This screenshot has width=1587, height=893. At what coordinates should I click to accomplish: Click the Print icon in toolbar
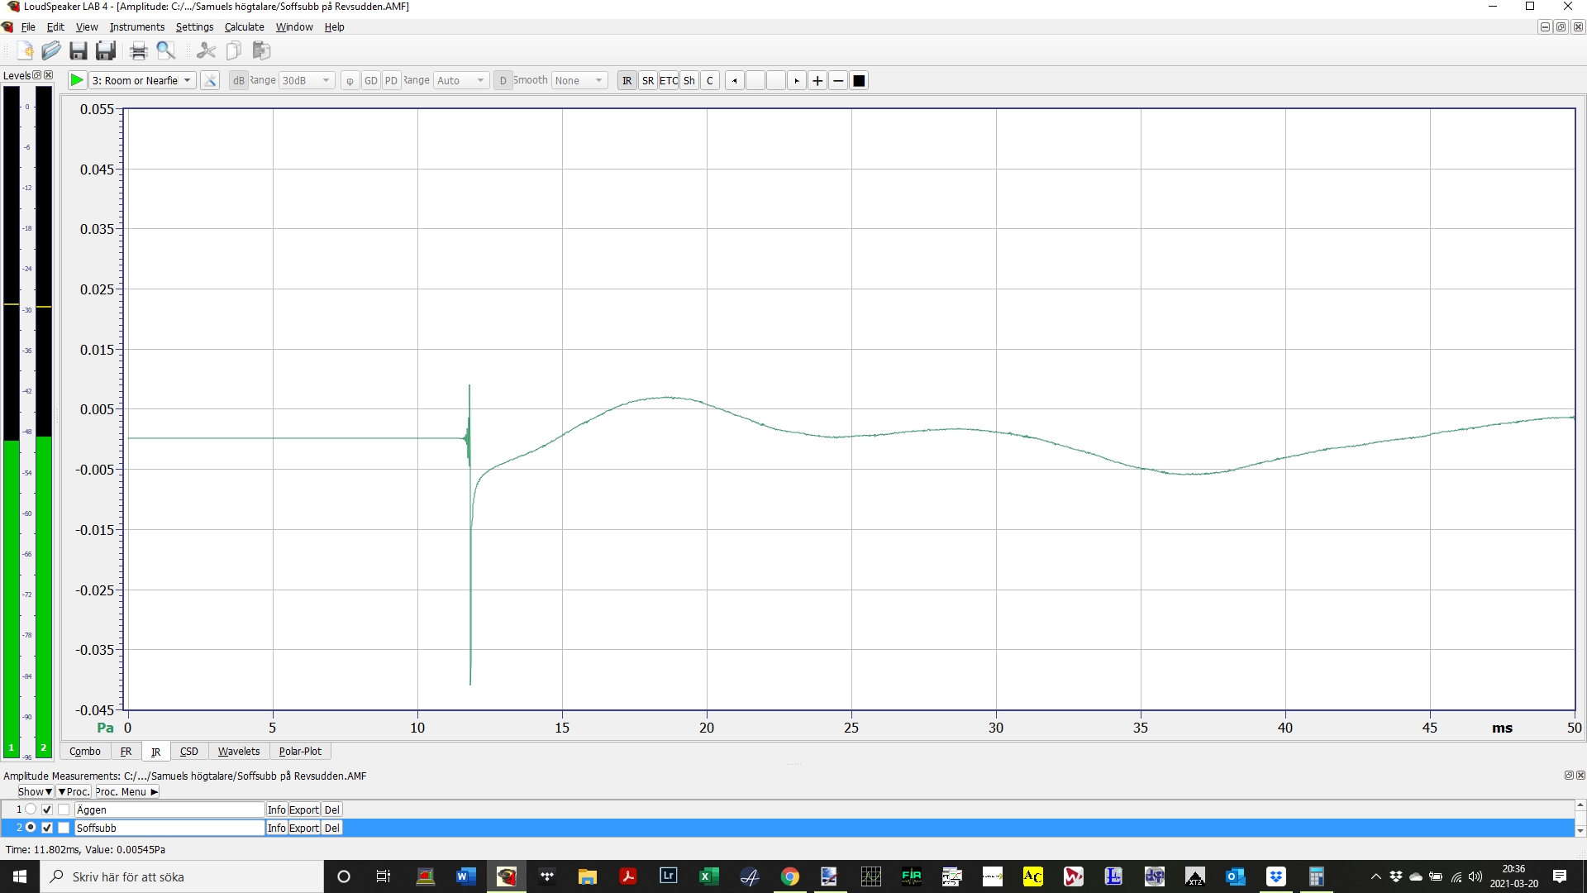click(138, 51)
